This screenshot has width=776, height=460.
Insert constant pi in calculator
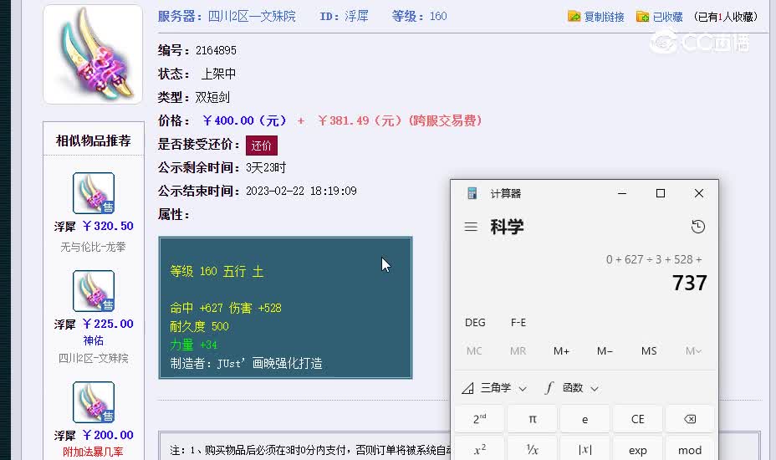533,419
